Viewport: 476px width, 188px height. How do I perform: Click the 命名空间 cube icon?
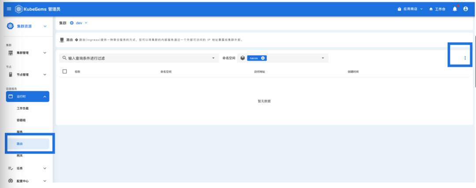pyautogui.click(x=242, y=58)
